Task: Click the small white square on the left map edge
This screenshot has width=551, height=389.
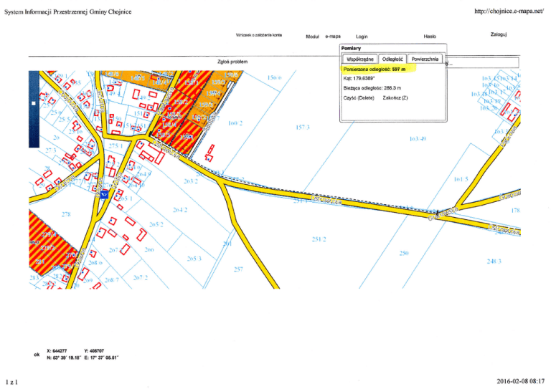Action: 33,102
